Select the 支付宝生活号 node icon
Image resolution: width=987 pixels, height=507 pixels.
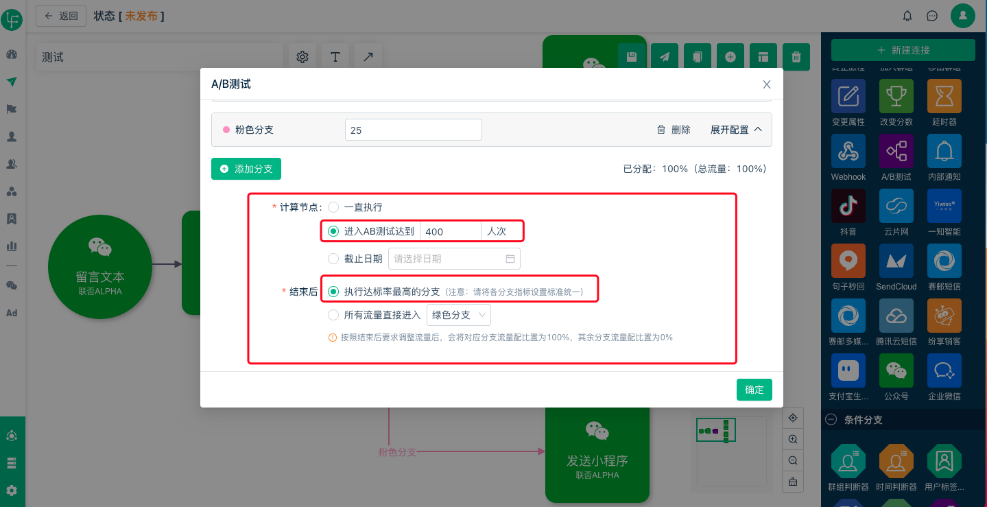[x=848, y=370]
